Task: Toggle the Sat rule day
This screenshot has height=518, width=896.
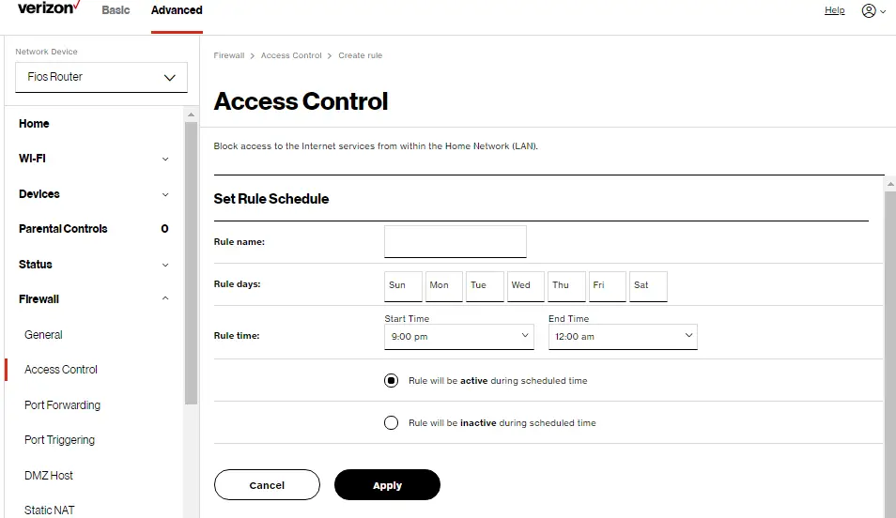Action: pos(649,285)
